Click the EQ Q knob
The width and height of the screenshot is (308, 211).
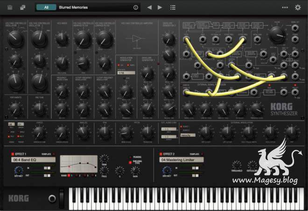[119, 170]
